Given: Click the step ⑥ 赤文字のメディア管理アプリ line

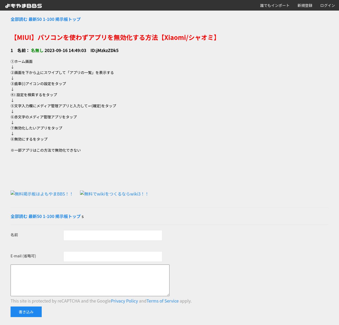Looking at the screenshot, I should (44, 117).
